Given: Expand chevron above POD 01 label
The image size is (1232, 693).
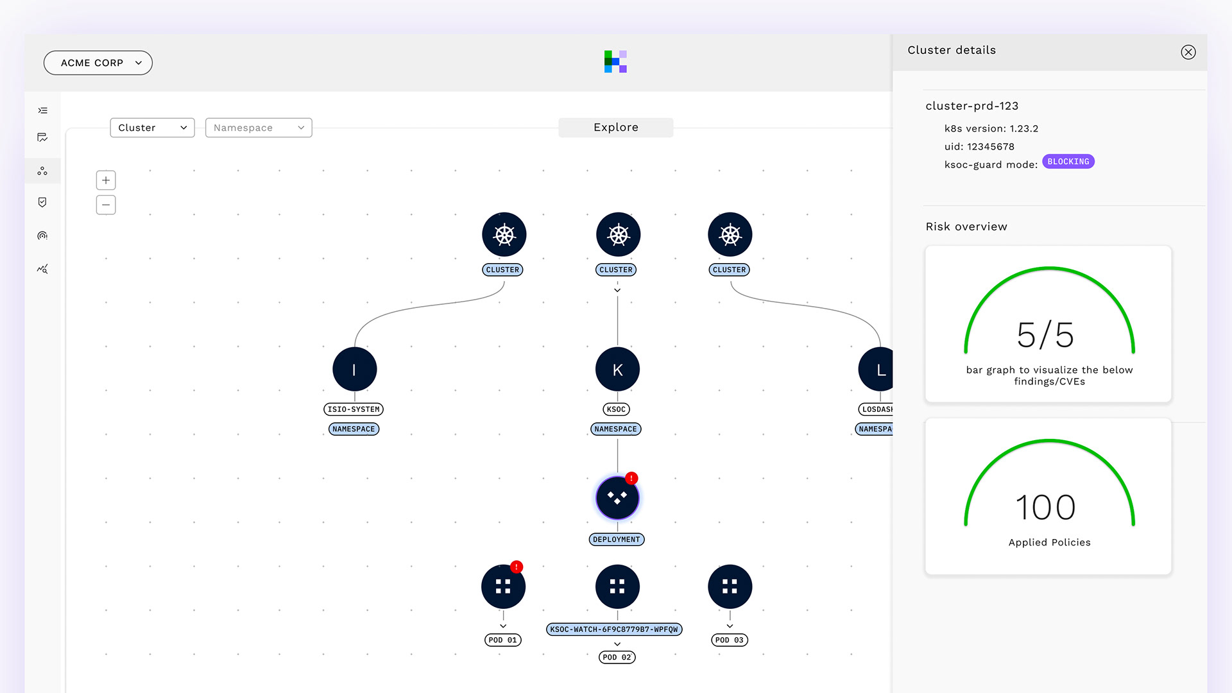Looking at the screenshot, I should click(503, 626).
